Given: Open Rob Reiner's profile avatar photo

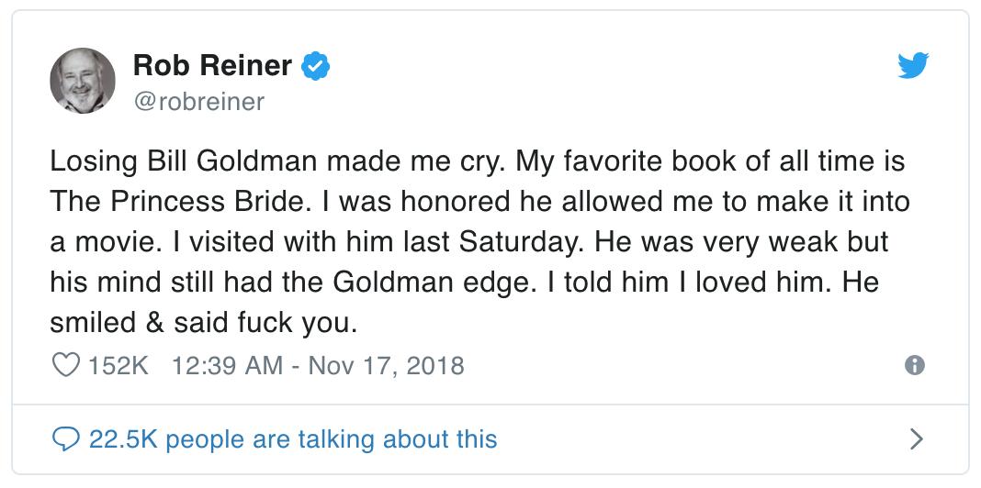Looking at the screenshot, I should coord(82,82).
